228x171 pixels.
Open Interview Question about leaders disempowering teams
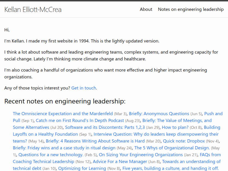click(x=156, y=134)
